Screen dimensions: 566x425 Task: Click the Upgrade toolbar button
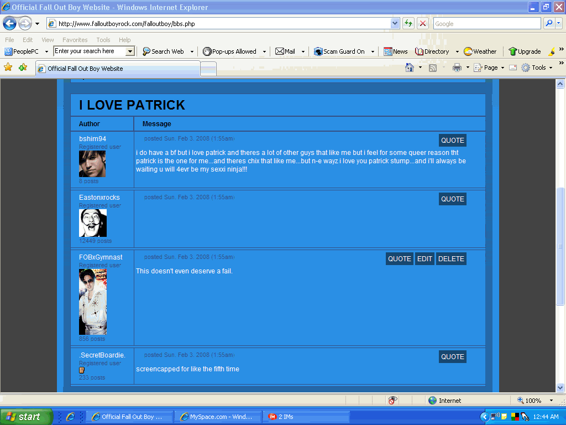tap(525, 51)
